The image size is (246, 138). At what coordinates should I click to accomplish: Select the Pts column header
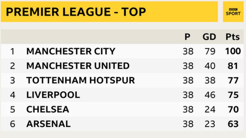pyautogui.click(x=233, y=37)
